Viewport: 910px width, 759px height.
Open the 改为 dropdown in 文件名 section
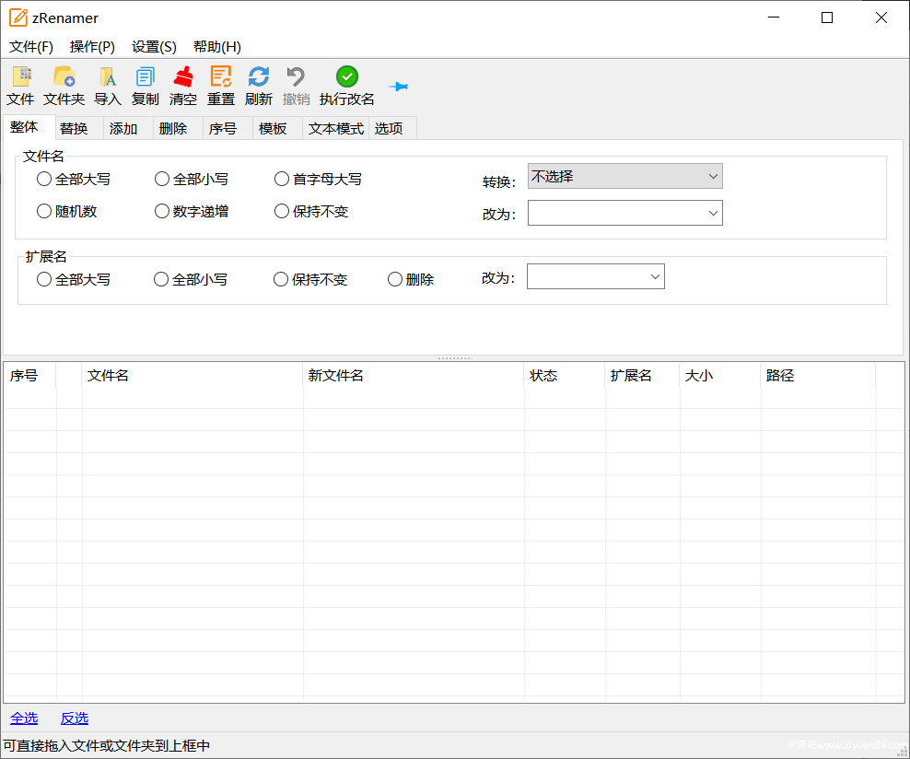[x=624, y=212]
